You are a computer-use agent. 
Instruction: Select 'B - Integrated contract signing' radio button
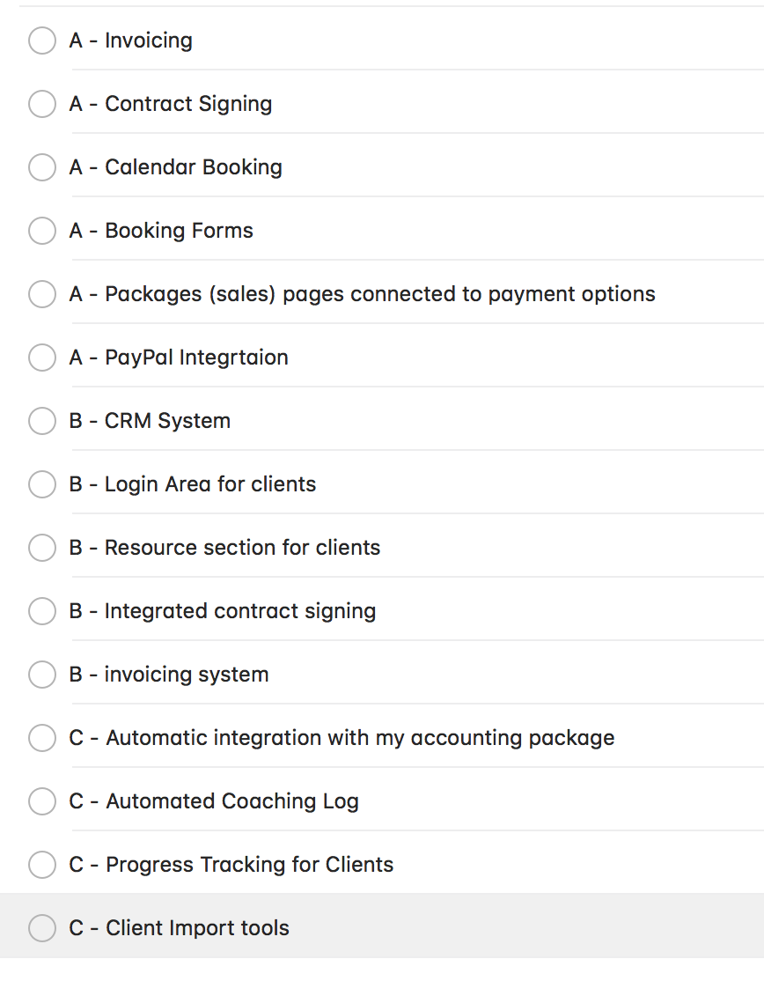pyautogui.click(x=42, y=611)
